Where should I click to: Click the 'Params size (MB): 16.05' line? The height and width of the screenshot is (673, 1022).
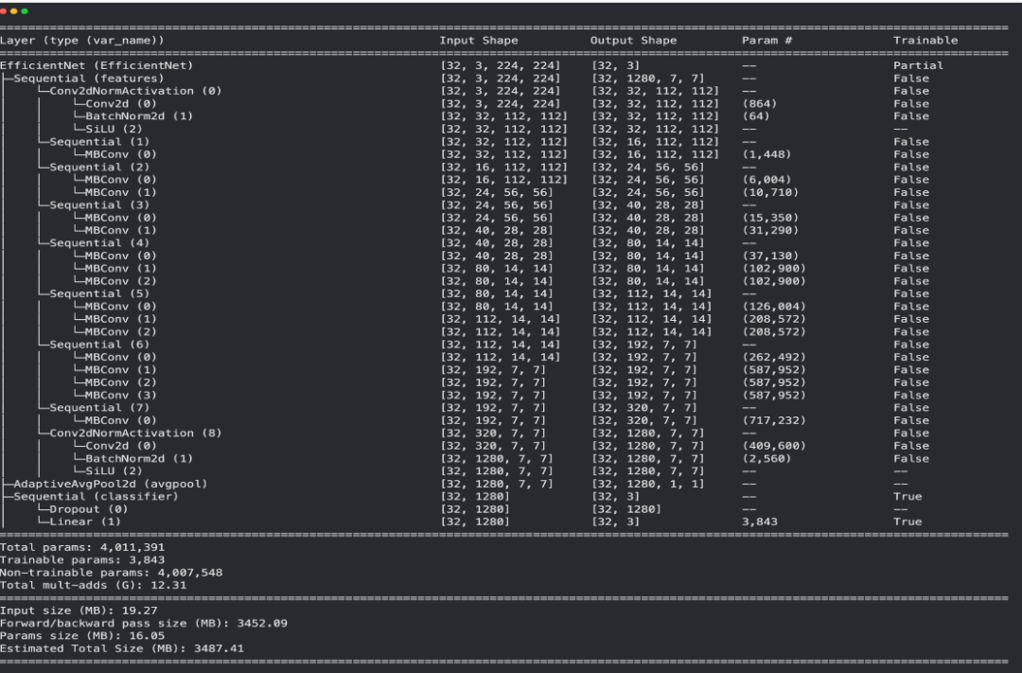click(82, 636)
